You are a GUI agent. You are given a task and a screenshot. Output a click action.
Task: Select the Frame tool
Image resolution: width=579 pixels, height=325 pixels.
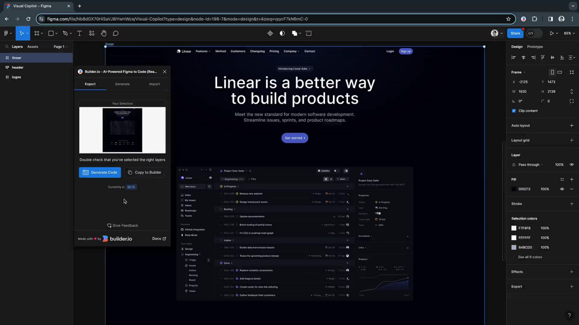point(37,33)
